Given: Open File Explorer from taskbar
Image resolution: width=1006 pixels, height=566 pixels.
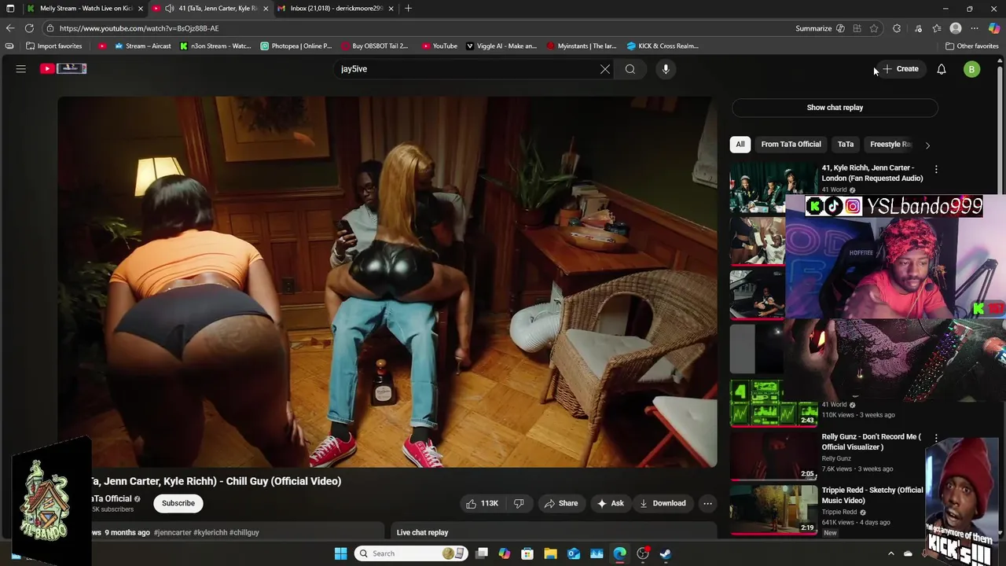Looking at the screenshot, I should [x=550, y=553].
